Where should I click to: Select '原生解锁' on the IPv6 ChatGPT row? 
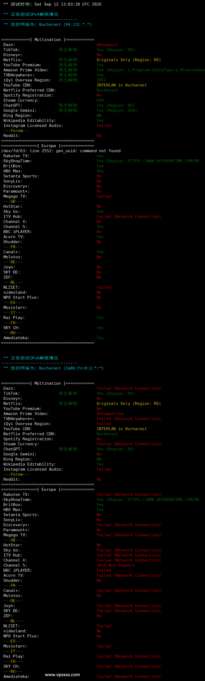68,449
